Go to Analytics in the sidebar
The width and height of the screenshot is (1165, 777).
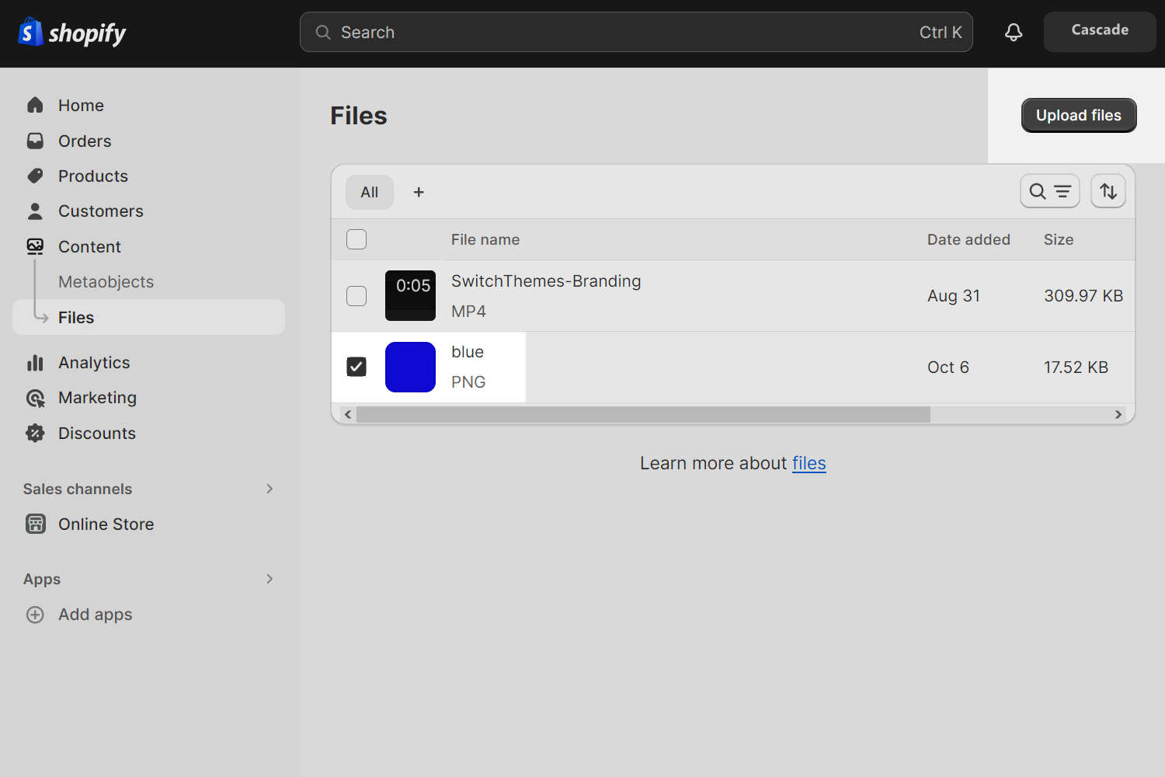coord(94,362)
